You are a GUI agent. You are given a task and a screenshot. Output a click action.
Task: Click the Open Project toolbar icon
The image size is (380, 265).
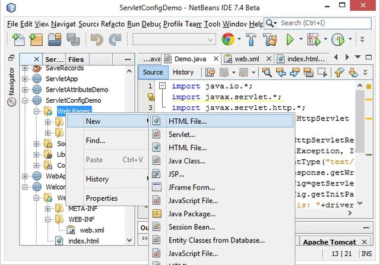(55, 40)
